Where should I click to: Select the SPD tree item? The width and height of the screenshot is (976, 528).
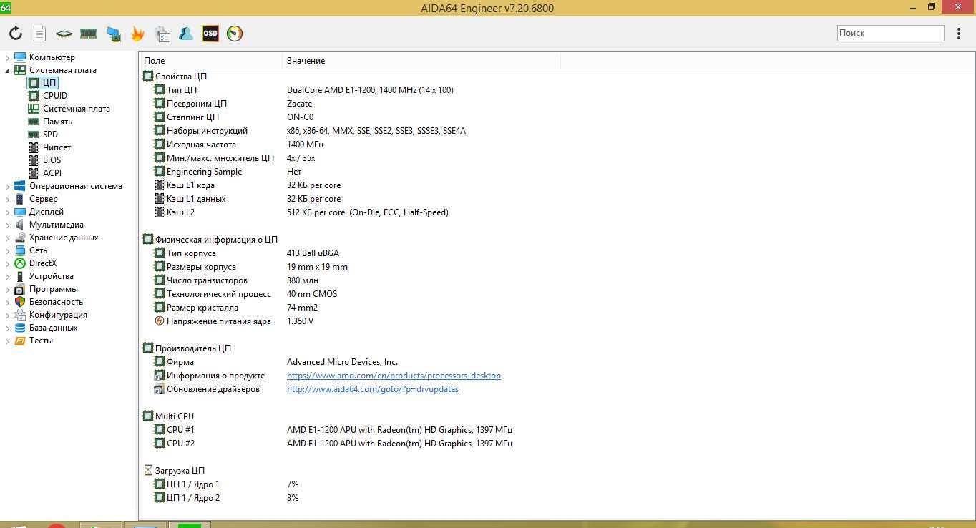tap(50, 135)
